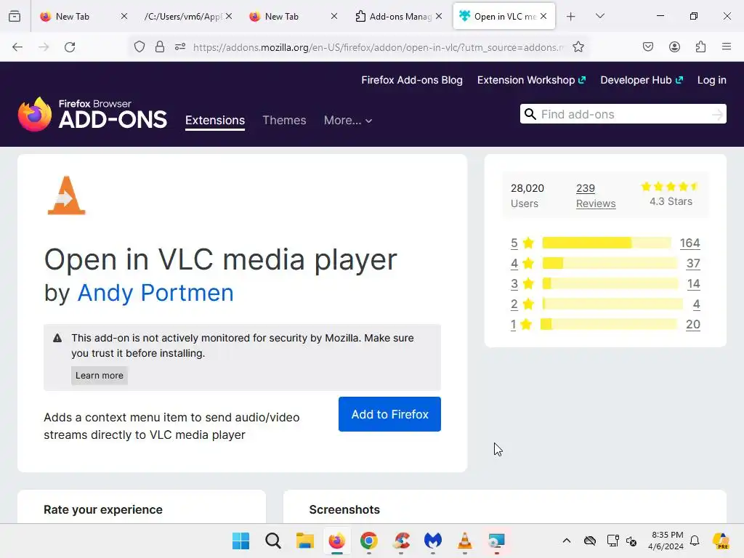The width and height of the screenshot is (744, 558).
Task: Open the 164 five-star reviews count
Action: coord(690,243)
